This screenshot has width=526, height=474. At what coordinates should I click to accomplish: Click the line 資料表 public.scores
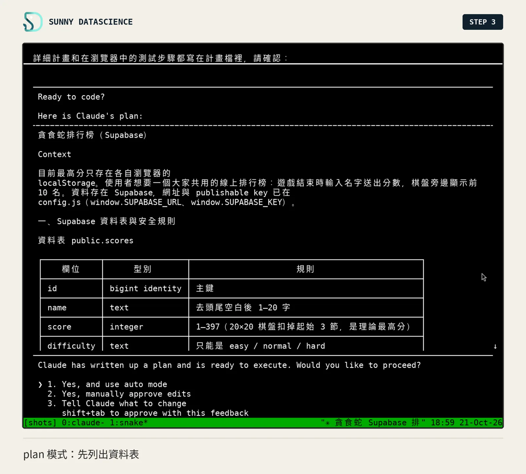pos(86,240)
